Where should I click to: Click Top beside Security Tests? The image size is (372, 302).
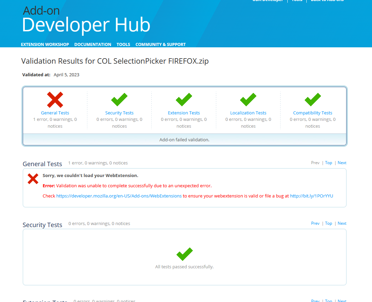pos(328,223)
